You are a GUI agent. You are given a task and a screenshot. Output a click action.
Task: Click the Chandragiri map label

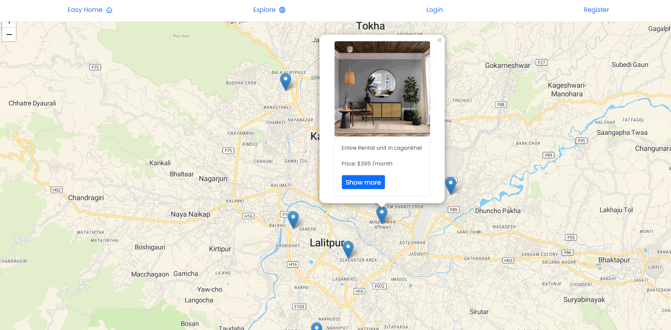pyautogui.click(x=86, y=198)
